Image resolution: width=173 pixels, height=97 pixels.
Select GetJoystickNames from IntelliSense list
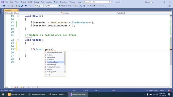coord(54,67)
